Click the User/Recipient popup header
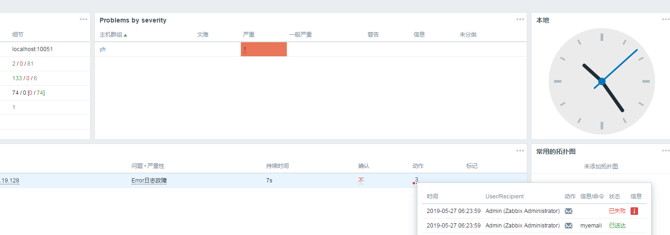670x235 pixels. pos(505,197)
